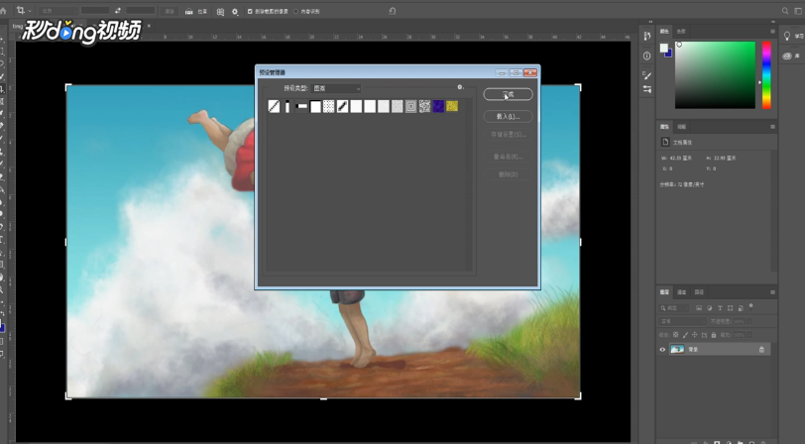Image resolution: width=805 pixels, height=444 pixels.
Task: Click the Clear button in options bar
Action: pos(169,11)
